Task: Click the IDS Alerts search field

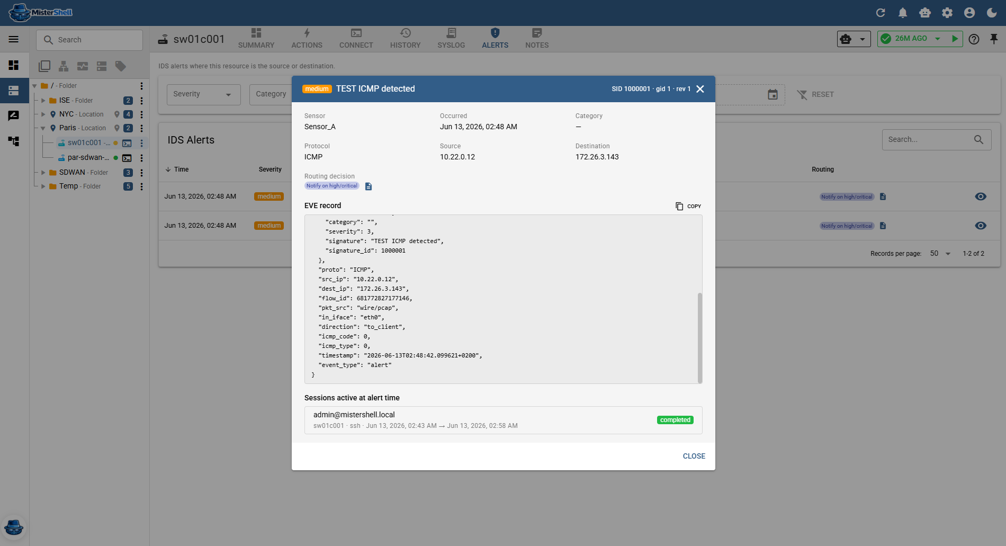Action: point(937,139)
